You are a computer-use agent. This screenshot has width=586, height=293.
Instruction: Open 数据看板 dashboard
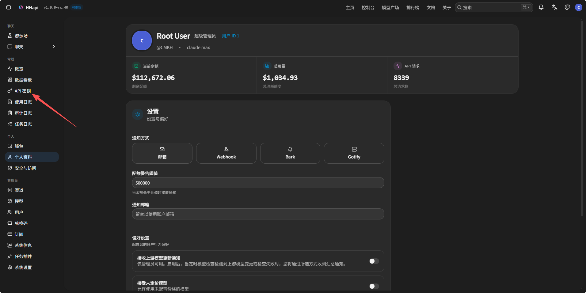[x=32, y=80]
